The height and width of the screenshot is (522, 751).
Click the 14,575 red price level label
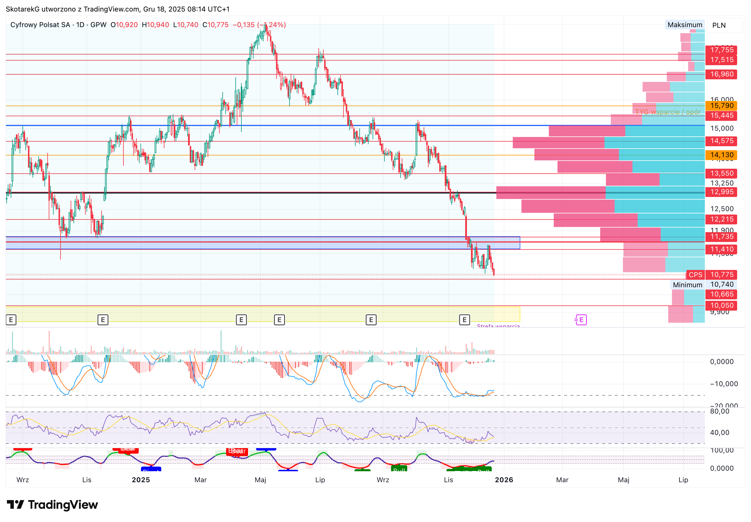point(722,141)
